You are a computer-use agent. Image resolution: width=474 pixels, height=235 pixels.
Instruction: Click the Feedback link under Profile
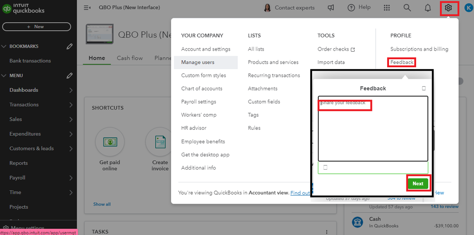(402, 62)
